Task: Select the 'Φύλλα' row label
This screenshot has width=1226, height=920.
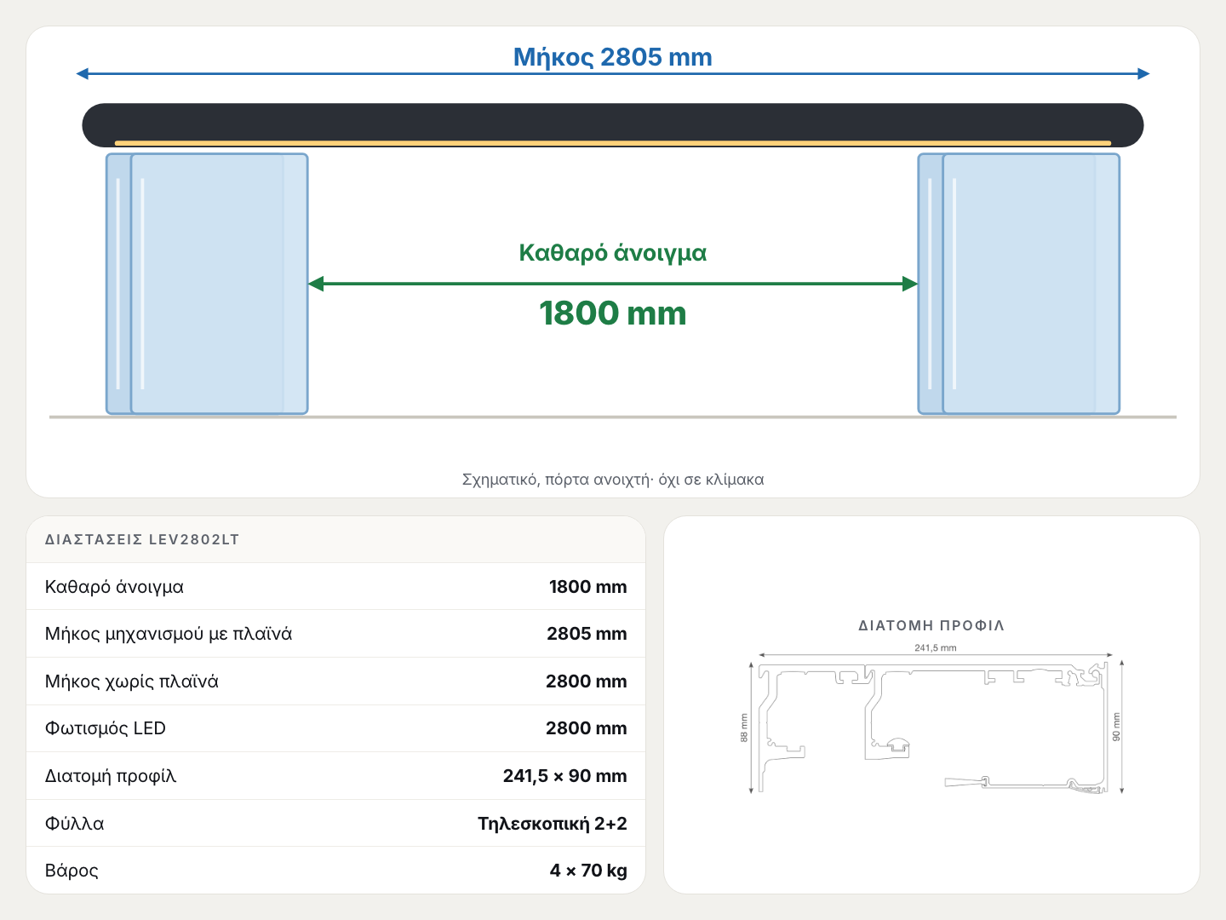Action: click(75, 824)
